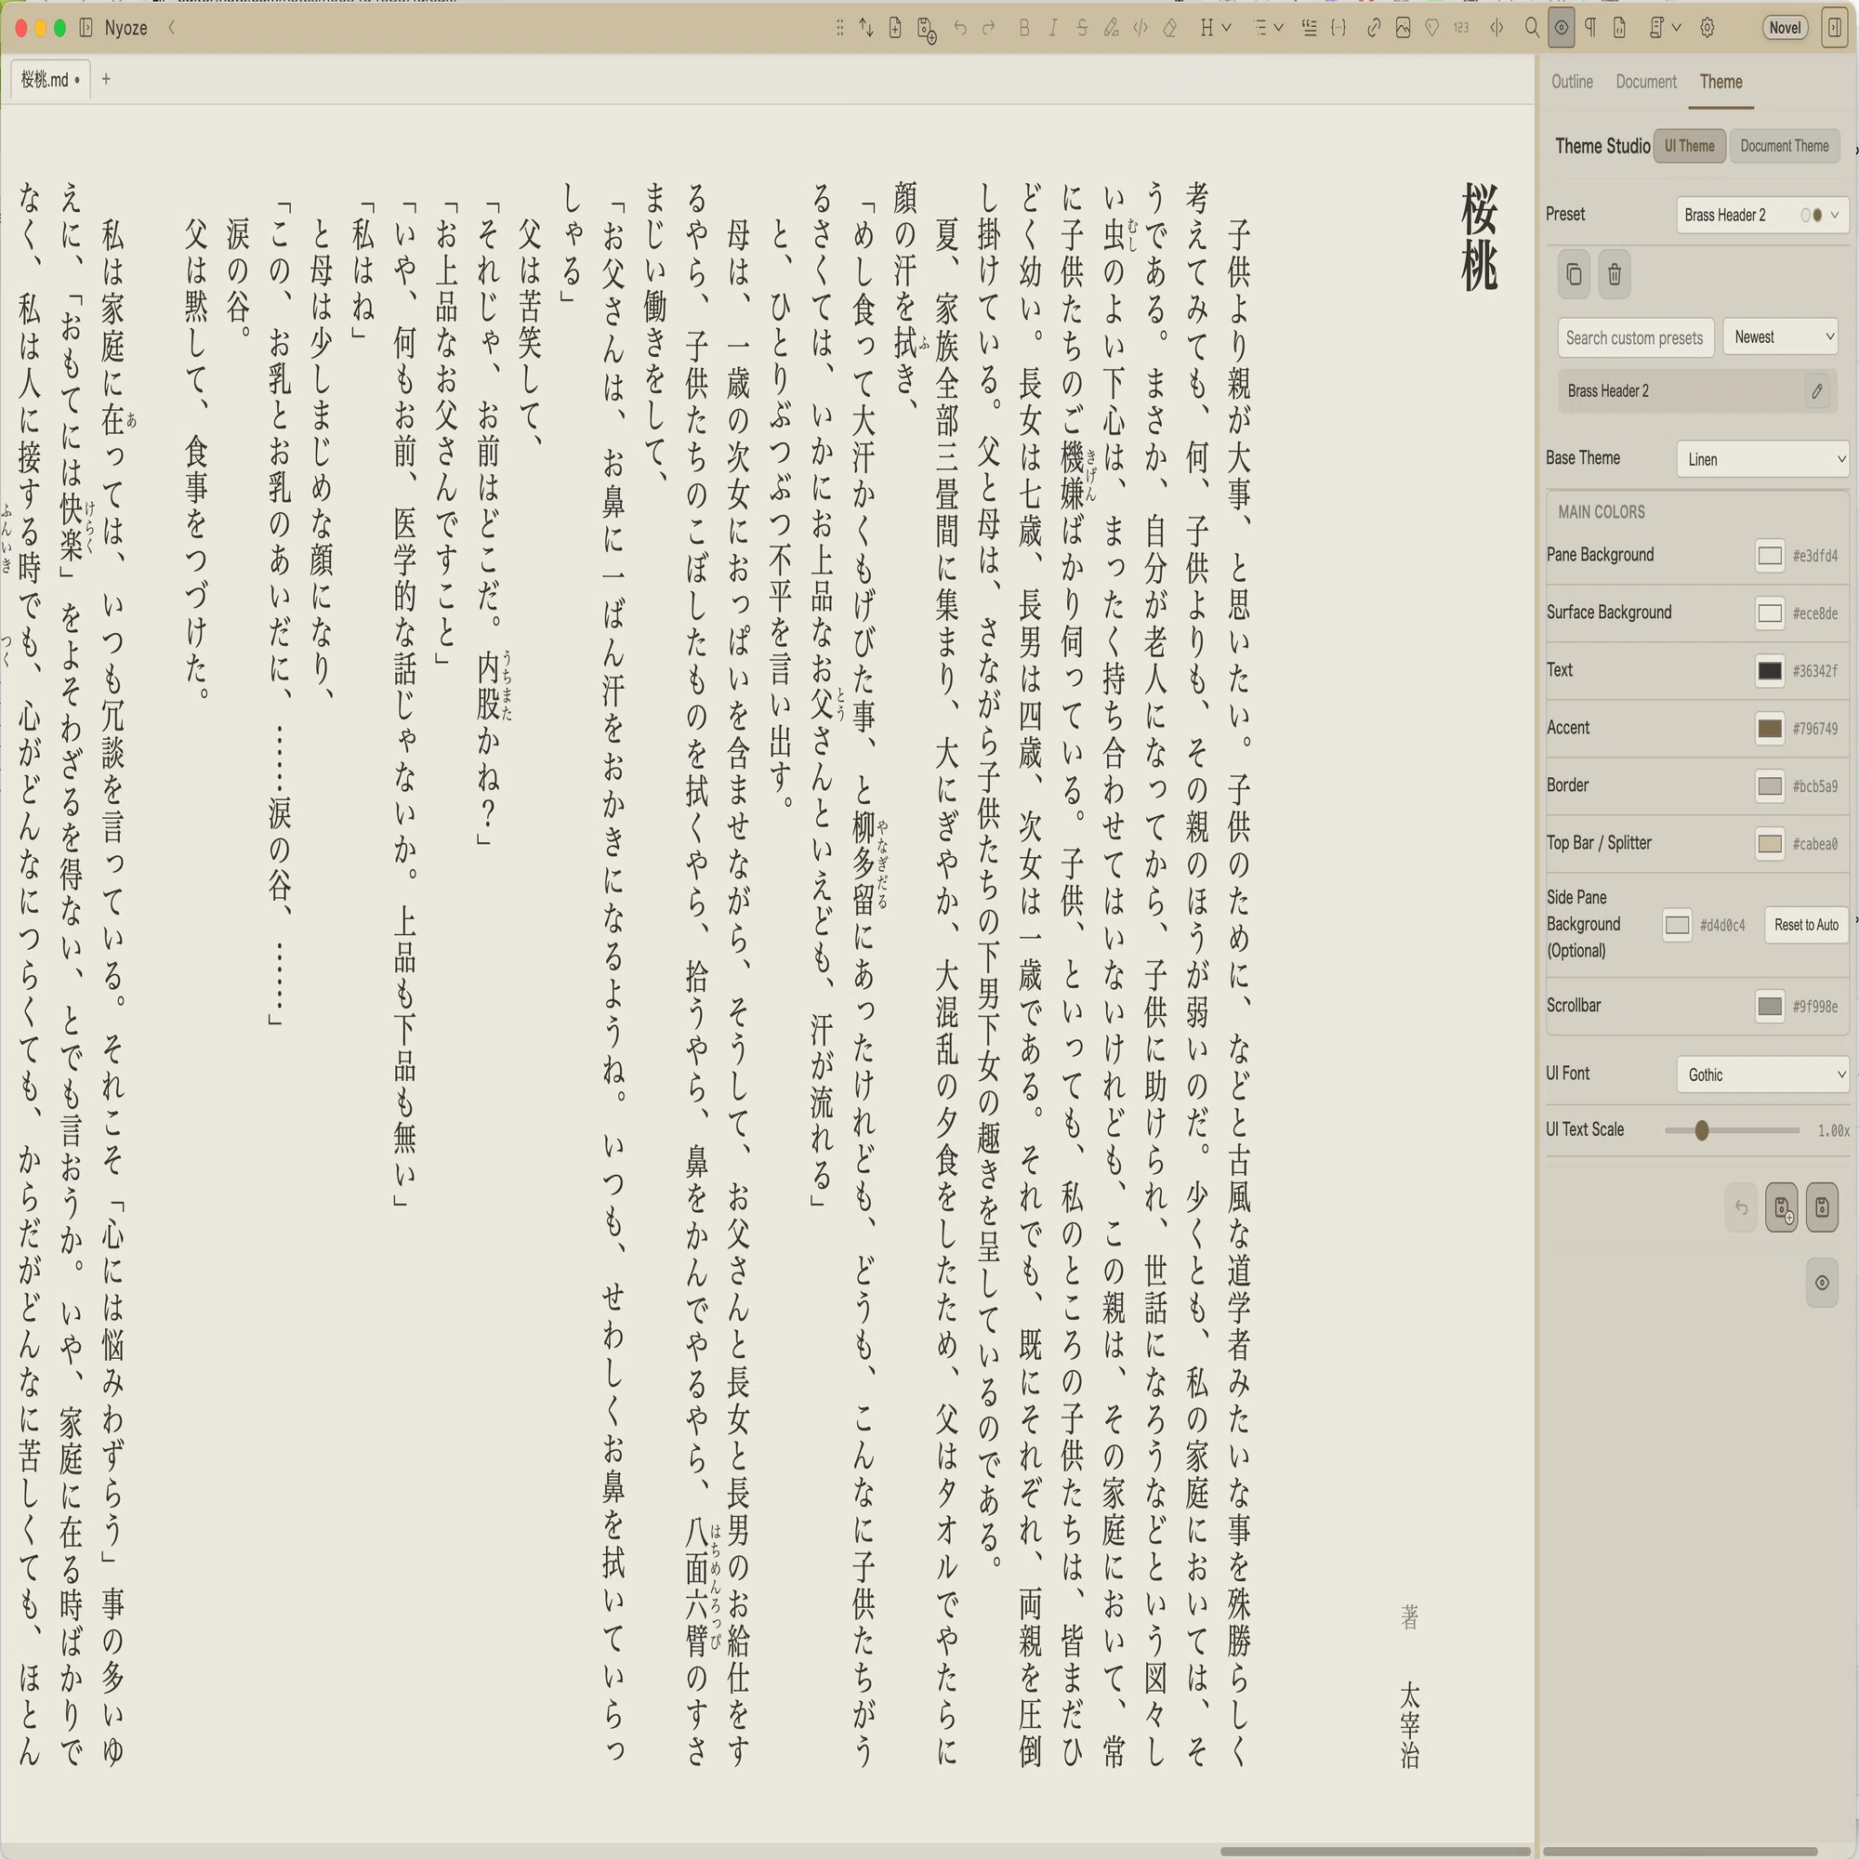Select the highlight marker tool
This screenshot has width=1859, height=1859.
(x=1112, y=28)
